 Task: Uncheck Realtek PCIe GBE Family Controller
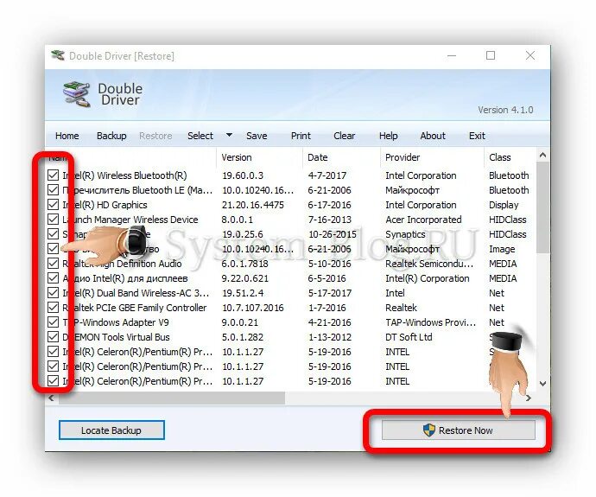pos(54,307)
